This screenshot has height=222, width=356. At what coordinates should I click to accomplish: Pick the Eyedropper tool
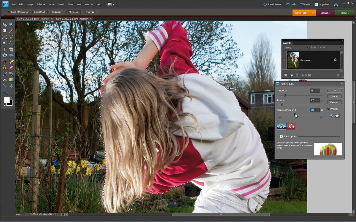point(11,31)
